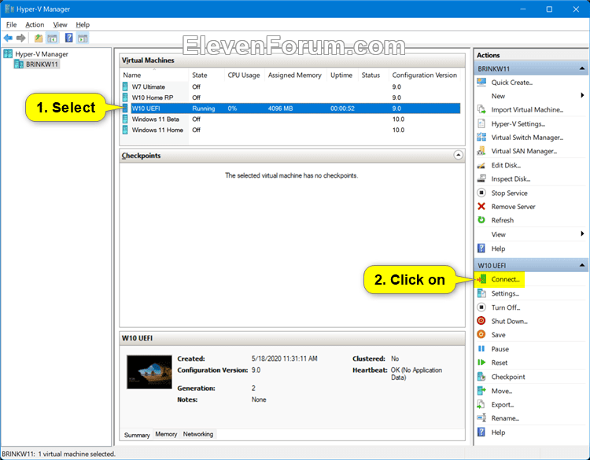Create a Checkpoint from Actions
Viewport: 590px width, 460px height.
pyautogui.click(x=508, y=377)
